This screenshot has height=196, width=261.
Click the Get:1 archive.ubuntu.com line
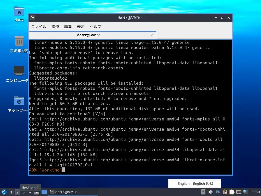(x=127, y=121)
